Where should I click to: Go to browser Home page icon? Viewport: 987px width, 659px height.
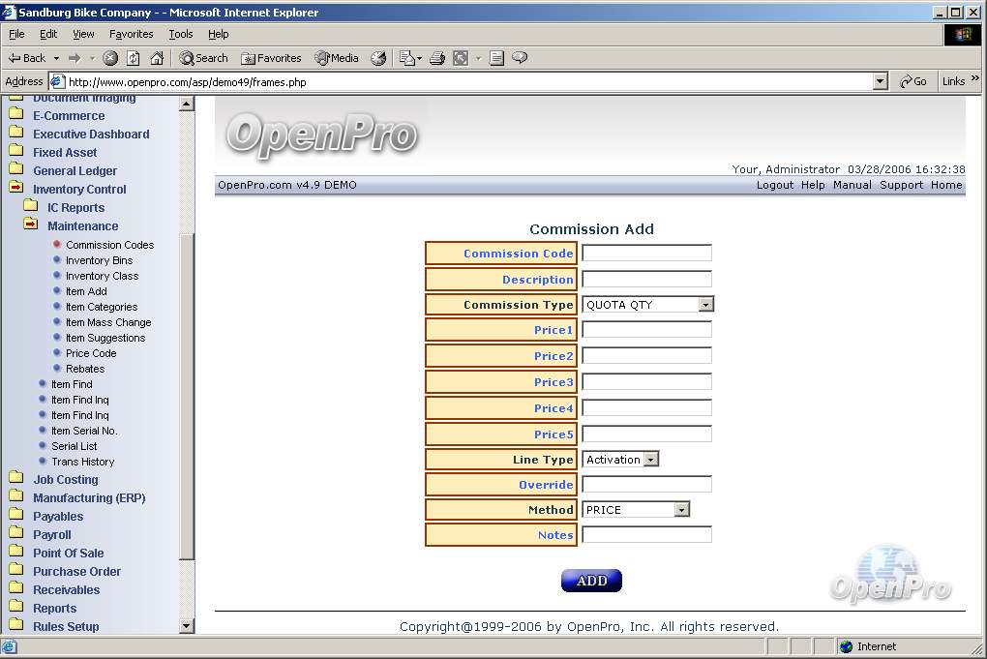pos(157,58)
